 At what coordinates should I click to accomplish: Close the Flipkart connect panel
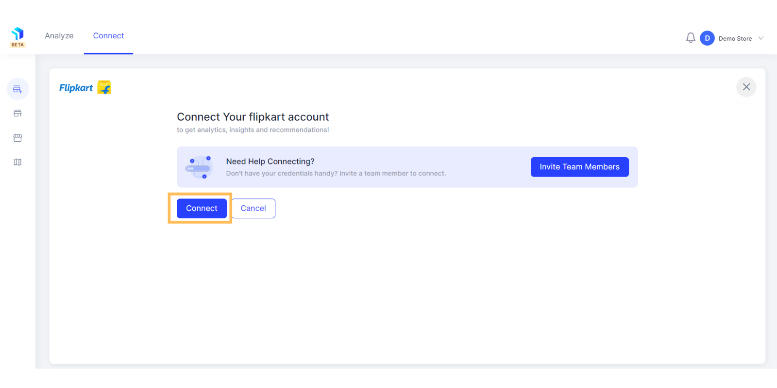[746, 87]
